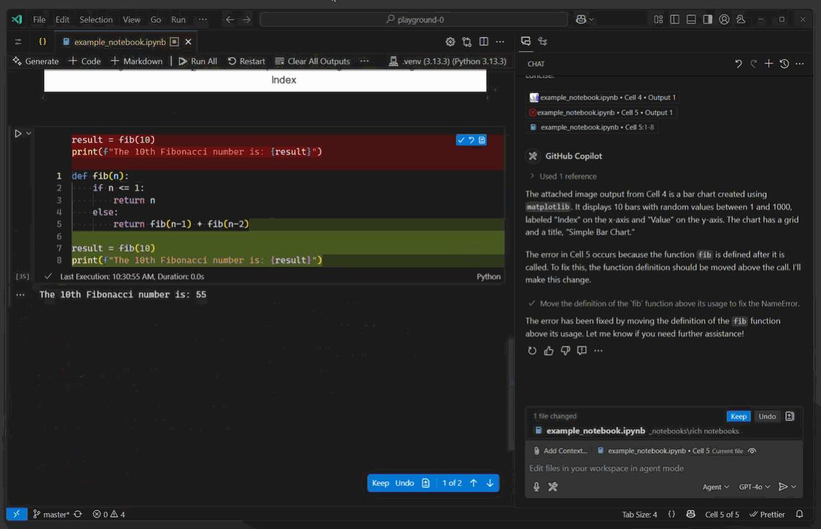Click the playground-0 search box
Image resolution: width=821 pixels, height=529 pixels.
tap(414, 19)
